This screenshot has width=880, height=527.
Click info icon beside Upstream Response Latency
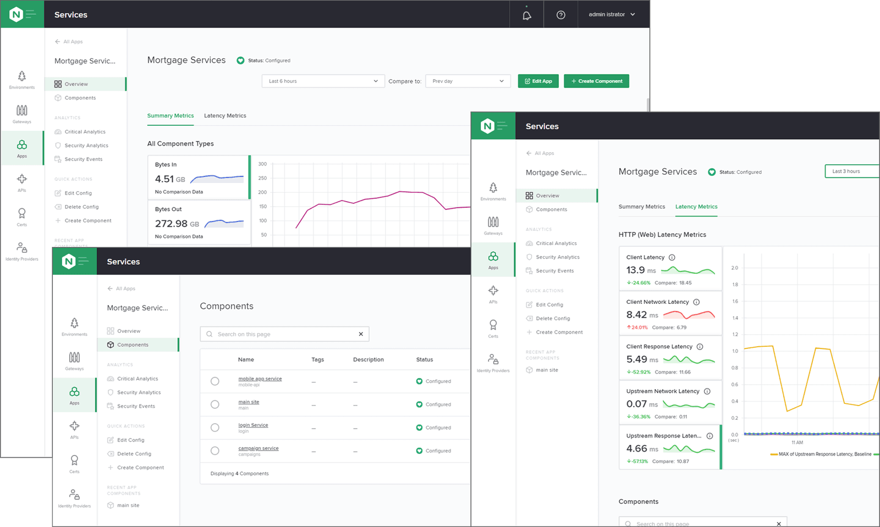point(710,436)
